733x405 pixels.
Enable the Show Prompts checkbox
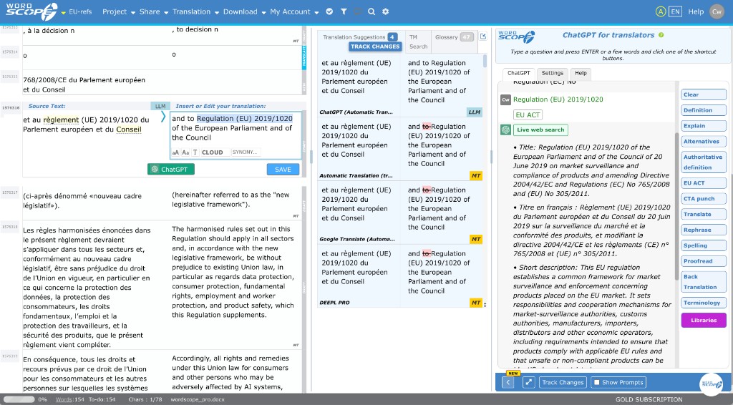[x=596, y=382]
